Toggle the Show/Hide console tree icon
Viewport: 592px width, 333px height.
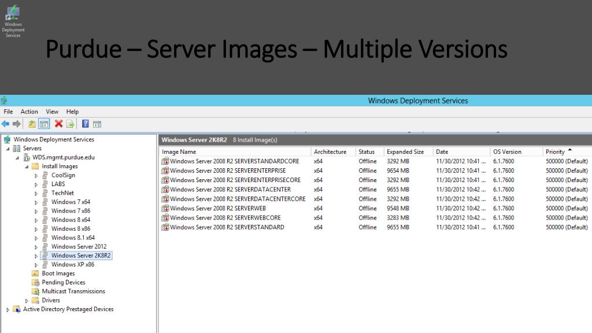(44, 124)
